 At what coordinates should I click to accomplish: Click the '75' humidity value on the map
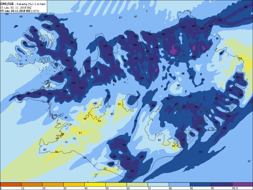66,142
